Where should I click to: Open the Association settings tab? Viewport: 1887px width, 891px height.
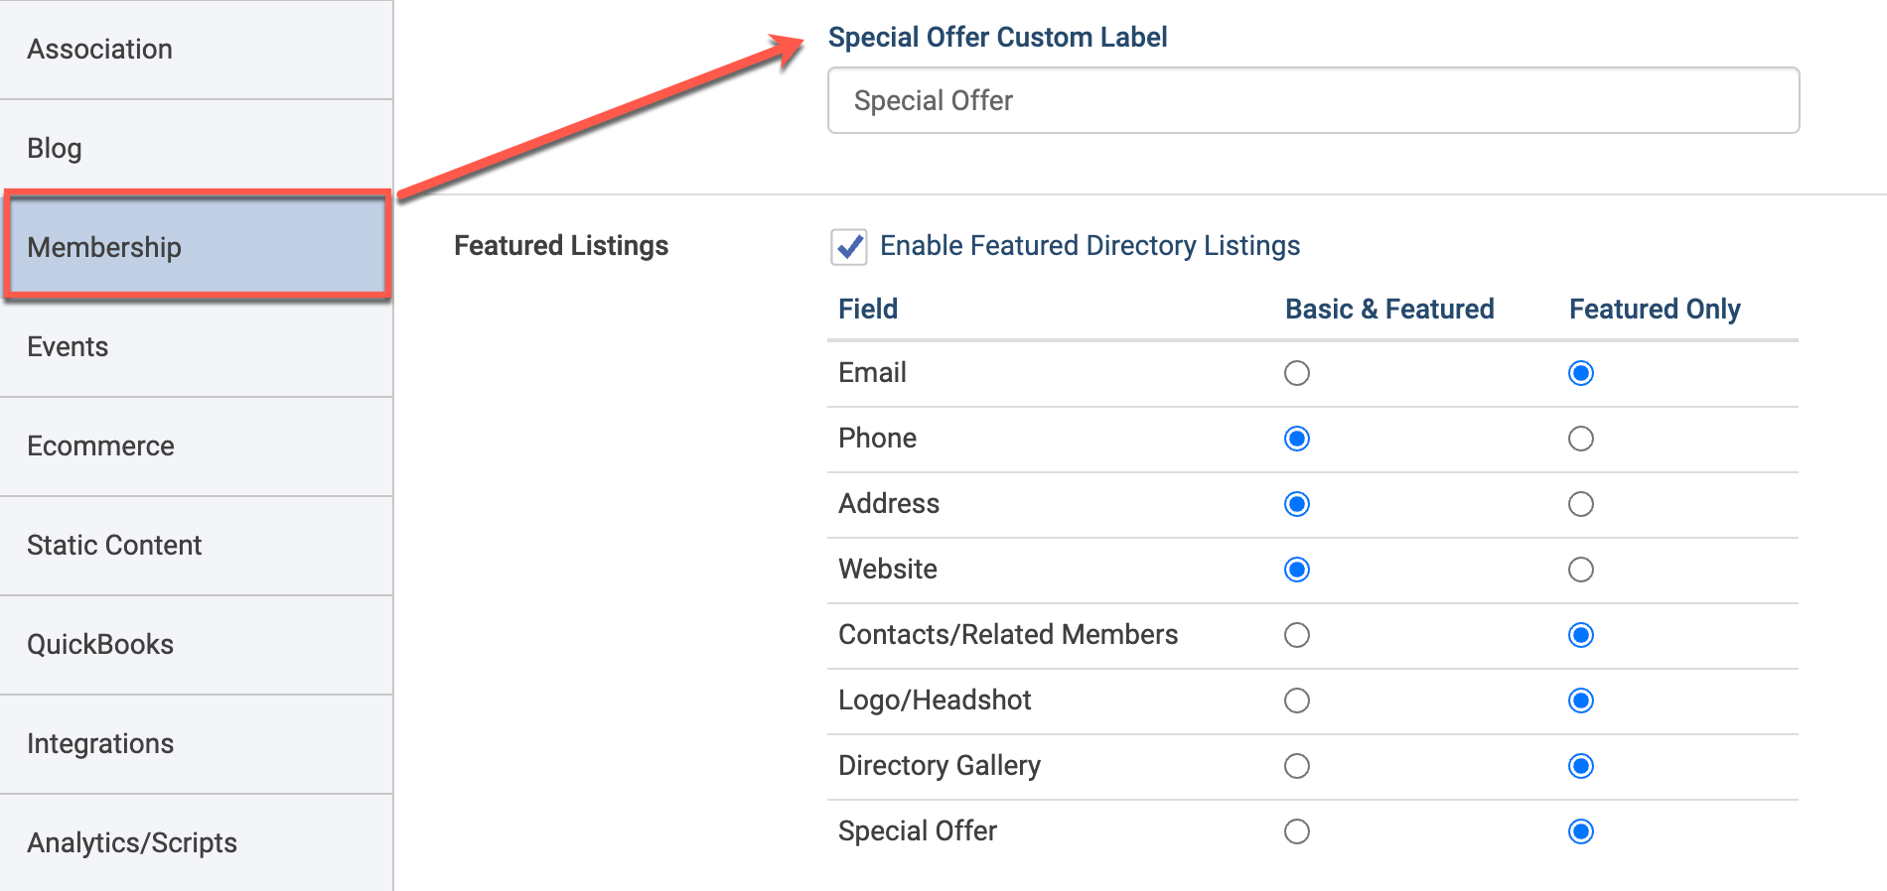point(196,50)
